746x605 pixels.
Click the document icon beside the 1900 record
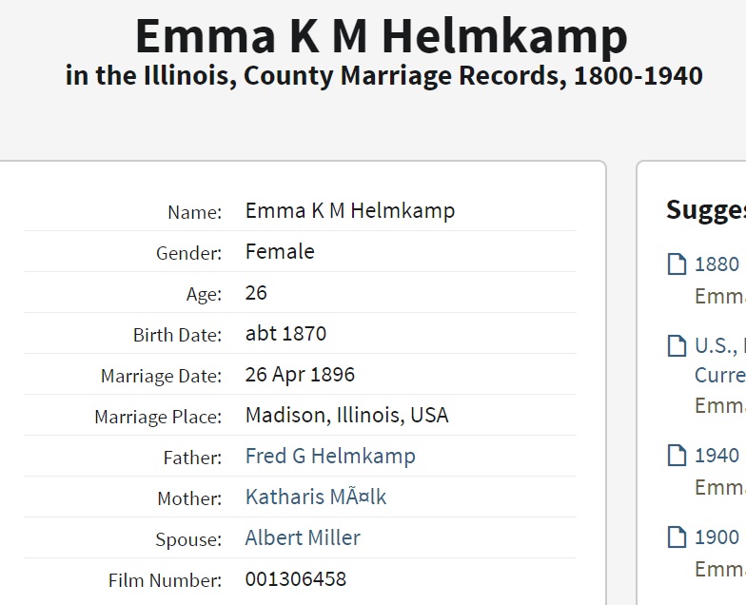click(x=677, y=537)
